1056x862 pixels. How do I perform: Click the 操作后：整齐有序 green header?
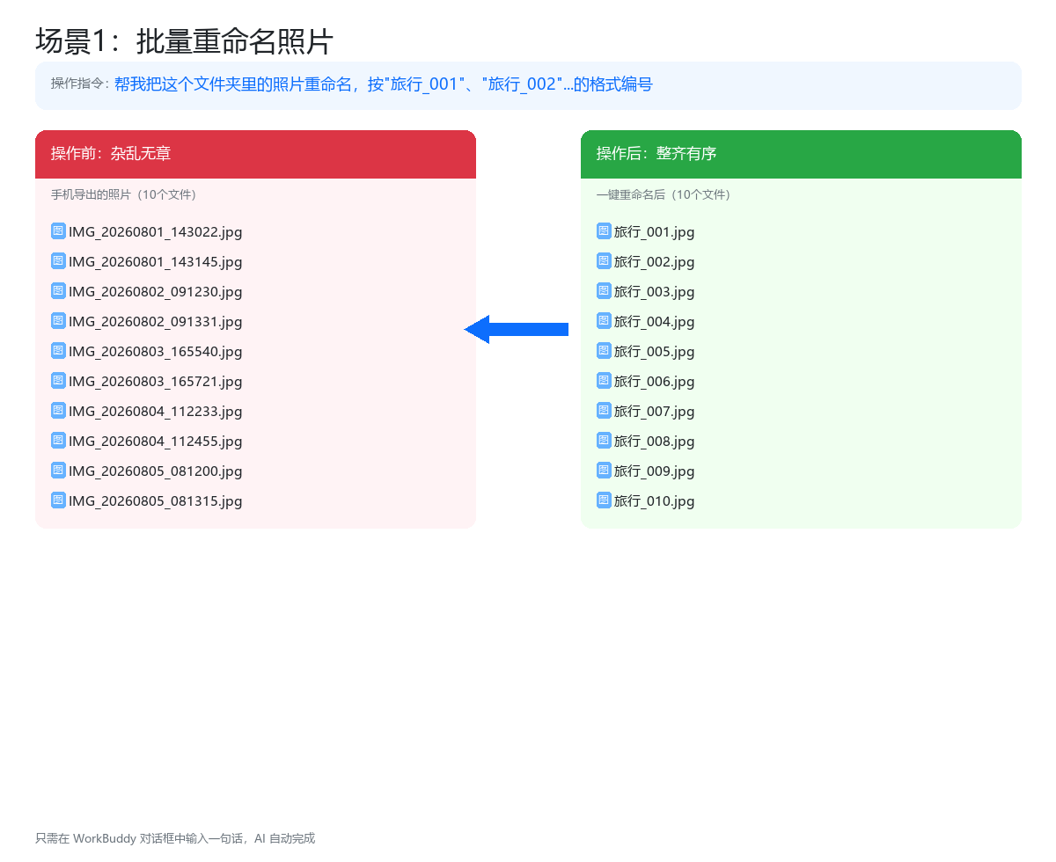point(801,154)
